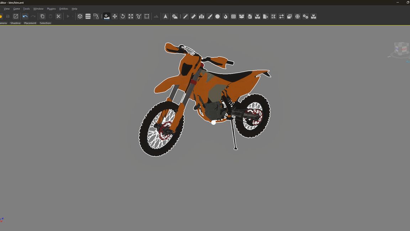The height and width of the screenshot is (231, 410).
Task: Click the view orientation cube gizmo
Action: pos(400,49)
